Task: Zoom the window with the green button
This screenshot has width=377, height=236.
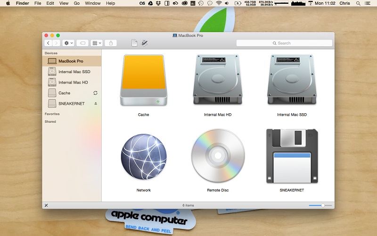Action: coord(58,35)
